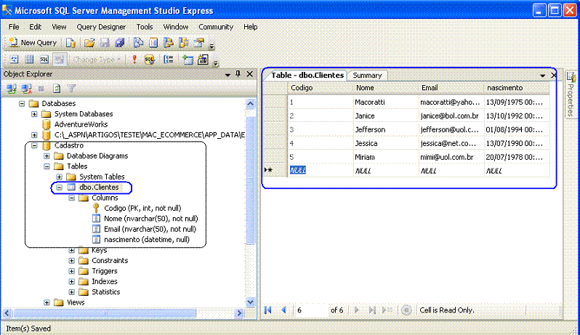Click the Verify SQL Syntax icon
Image resolution: width=580 pixels, height=335 pixels.
pos(150,60)
